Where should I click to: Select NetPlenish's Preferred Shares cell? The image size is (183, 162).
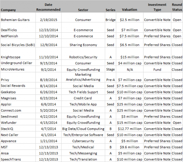[x=157, y=36]
